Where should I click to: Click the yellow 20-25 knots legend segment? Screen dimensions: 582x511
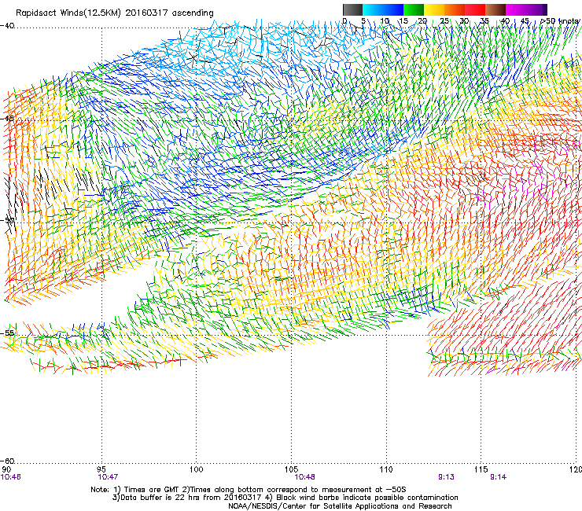(x=434, y=9)
